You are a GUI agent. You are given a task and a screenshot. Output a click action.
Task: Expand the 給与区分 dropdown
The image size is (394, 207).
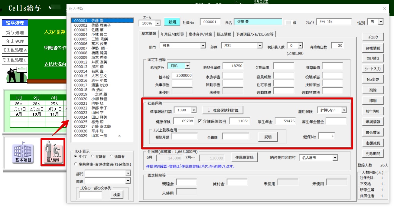(187, 66)
